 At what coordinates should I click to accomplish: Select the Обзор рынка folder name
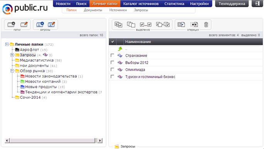[x=32, y=71]
